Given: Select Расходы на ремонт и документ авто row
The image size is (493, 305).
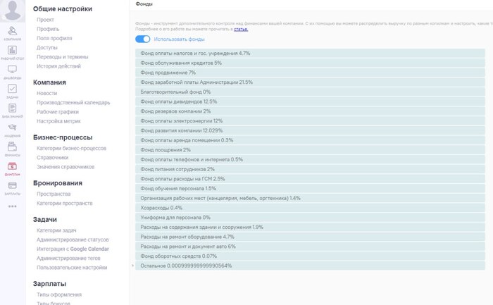Looking at the screenshot, I should click(310, 247).
